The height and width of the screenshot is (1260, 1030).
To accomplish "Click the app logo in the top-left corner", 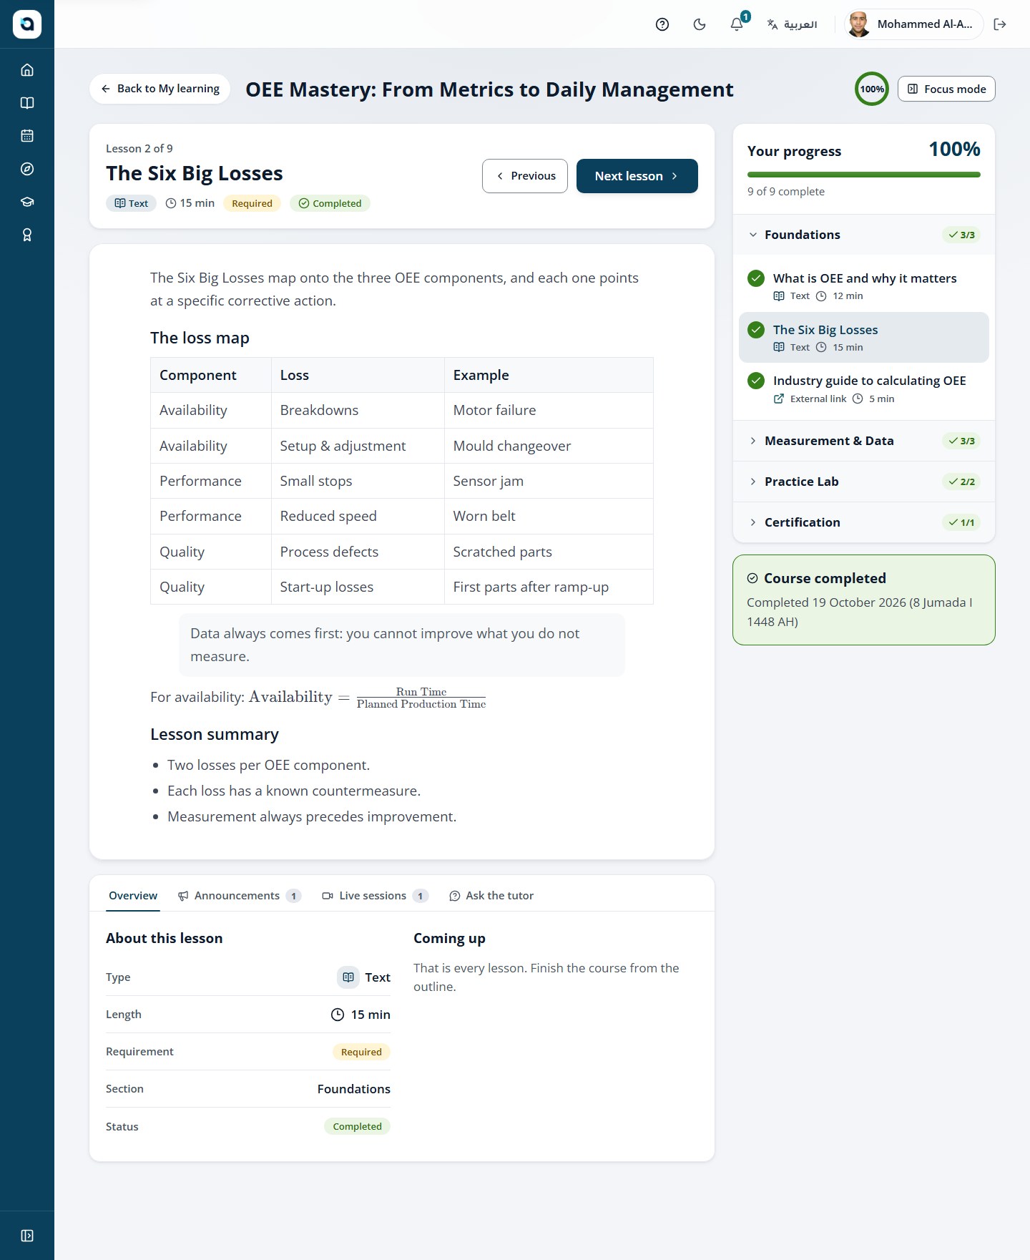I will coord(27,24).
